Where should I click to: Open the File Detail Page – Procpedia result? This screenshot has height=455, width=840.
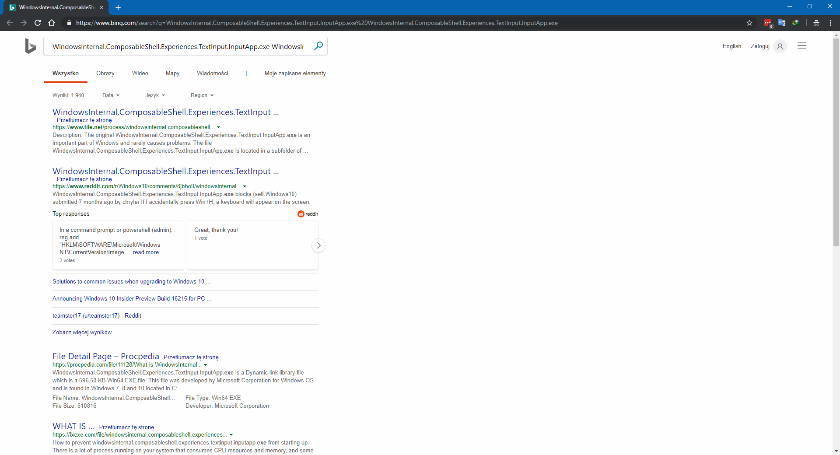pyautogui.click(x=105, y=357)
